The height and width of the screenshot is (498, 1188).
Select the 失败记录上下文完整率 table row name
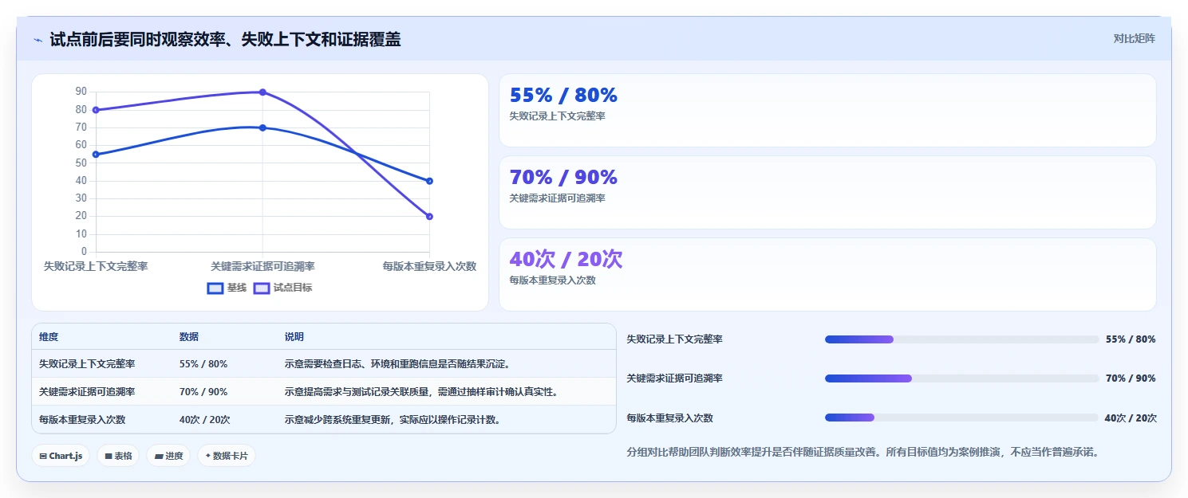(x=87, y=364)
